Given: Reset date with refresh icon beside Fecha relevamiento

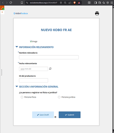Looking at the screenshot, I should pos(50,69).
